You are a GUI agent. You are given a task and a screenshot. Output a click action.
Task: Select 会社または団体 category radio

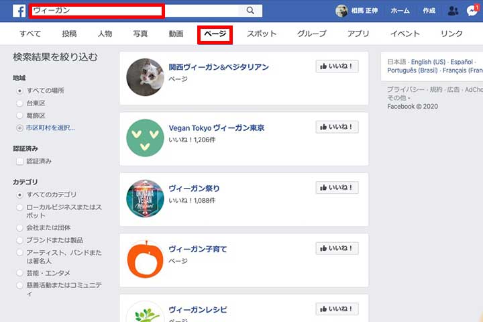[19, 228]
